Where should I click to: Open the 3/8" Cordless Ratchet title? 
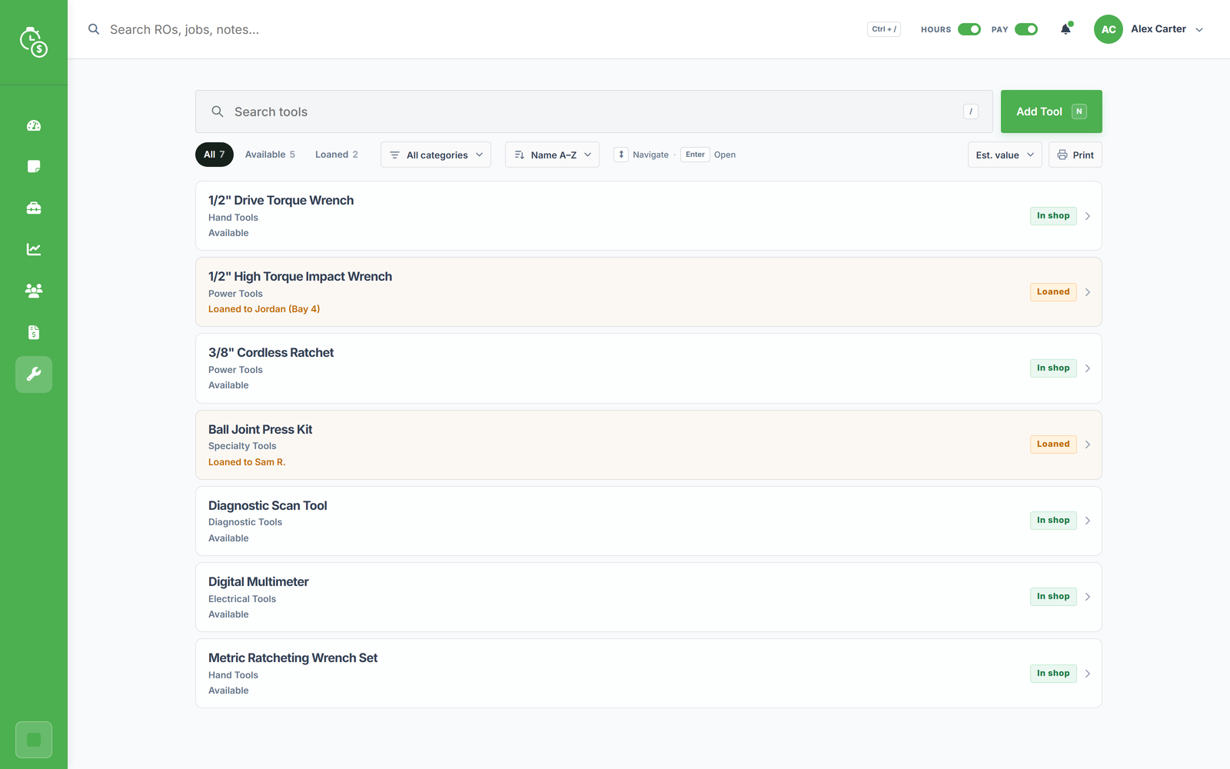pyautogui.click(x=271, y=352)
